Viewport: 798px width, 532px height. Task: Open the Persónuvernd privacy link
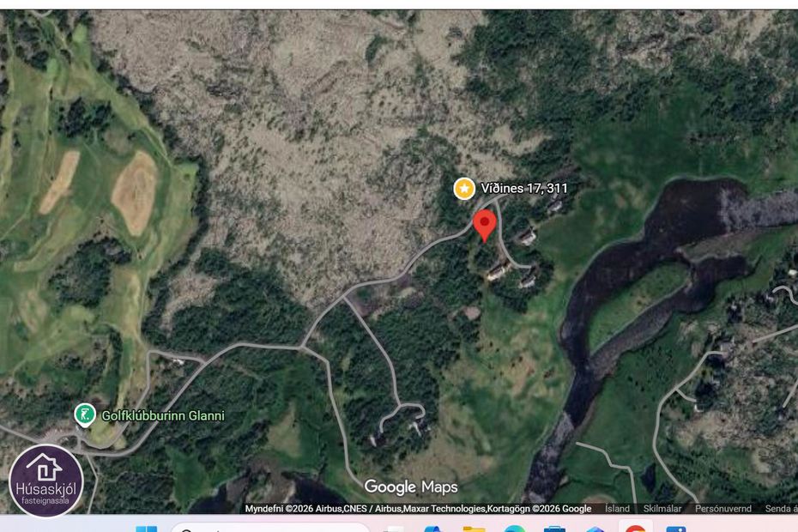pyautogui.click(x=722, y=509)
